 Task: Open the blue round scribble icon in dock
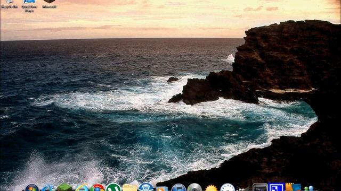pyautogui.click(x=146, y=187)
